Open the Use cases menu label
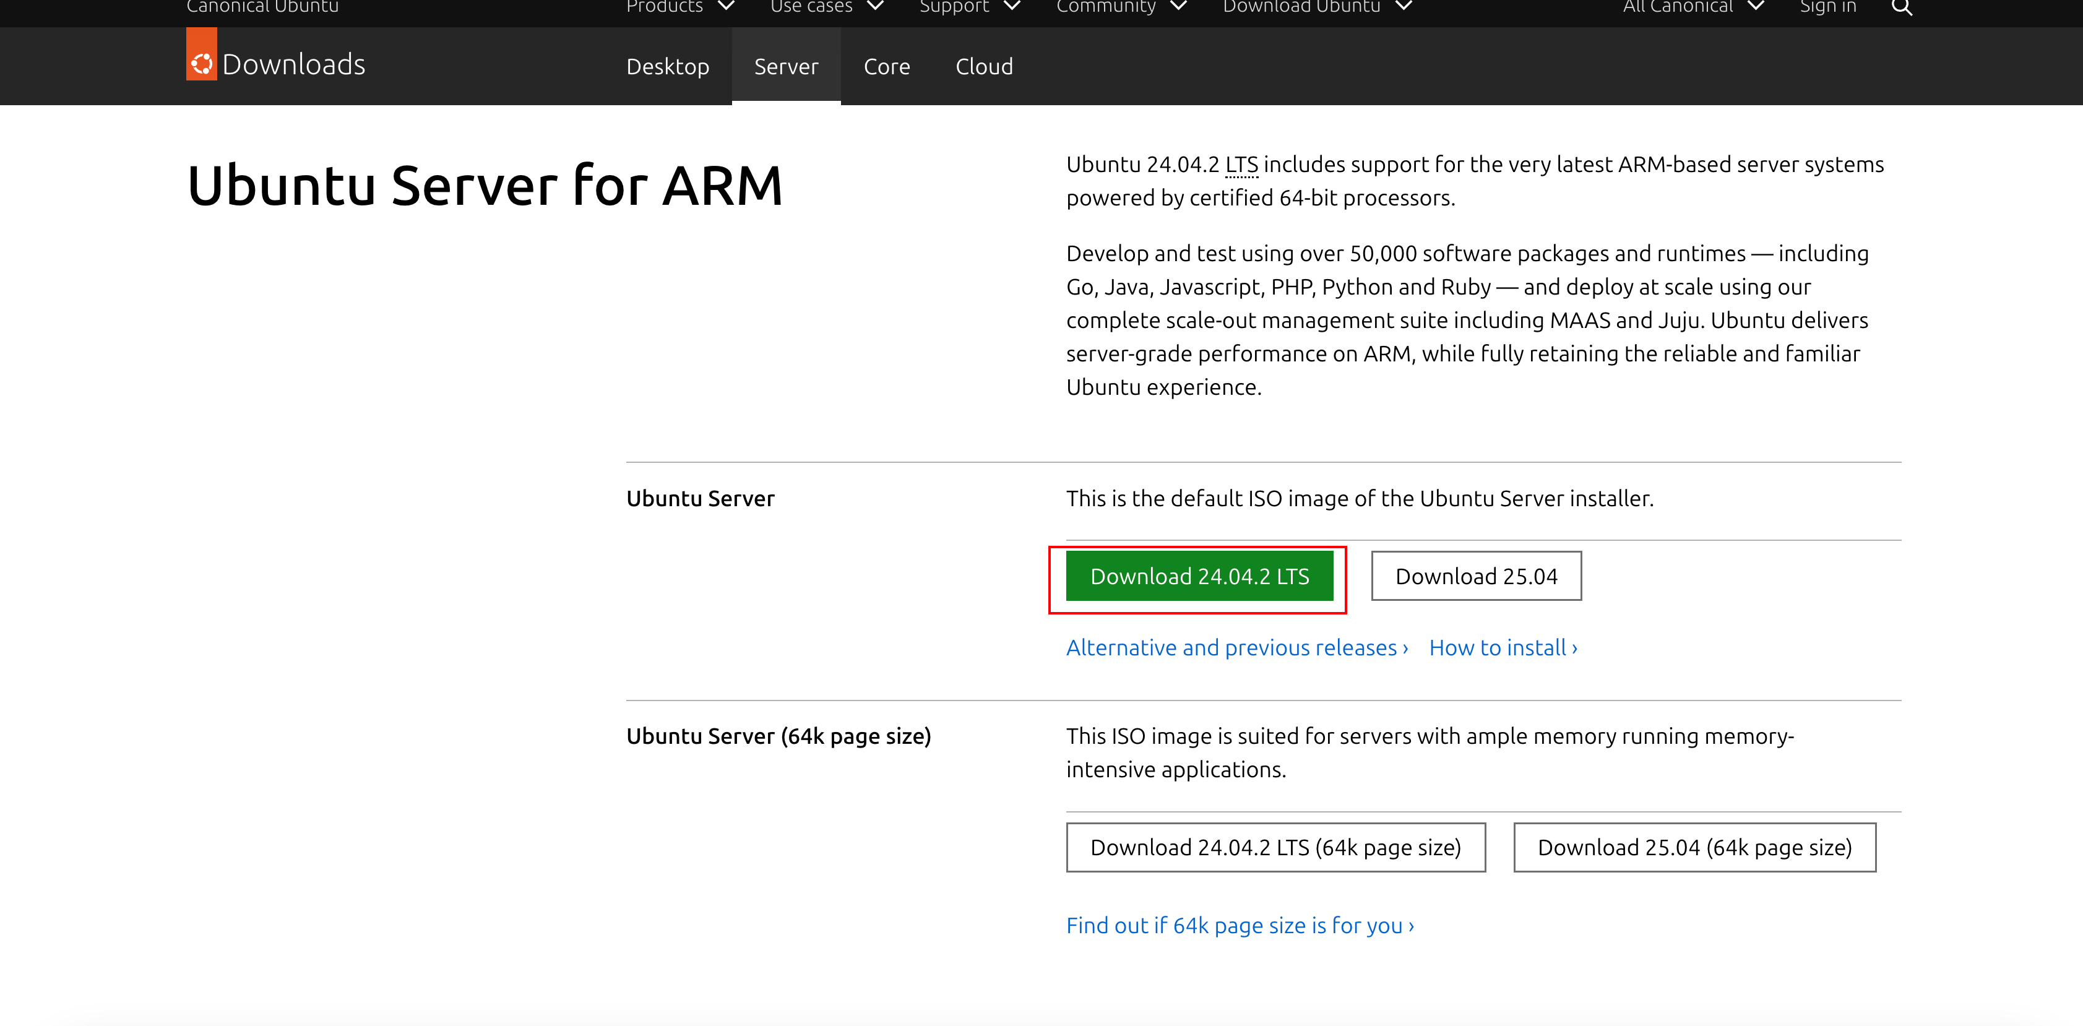Image resolution: width=2083 pixels, height=1026 pixels. tap(811, 6)
